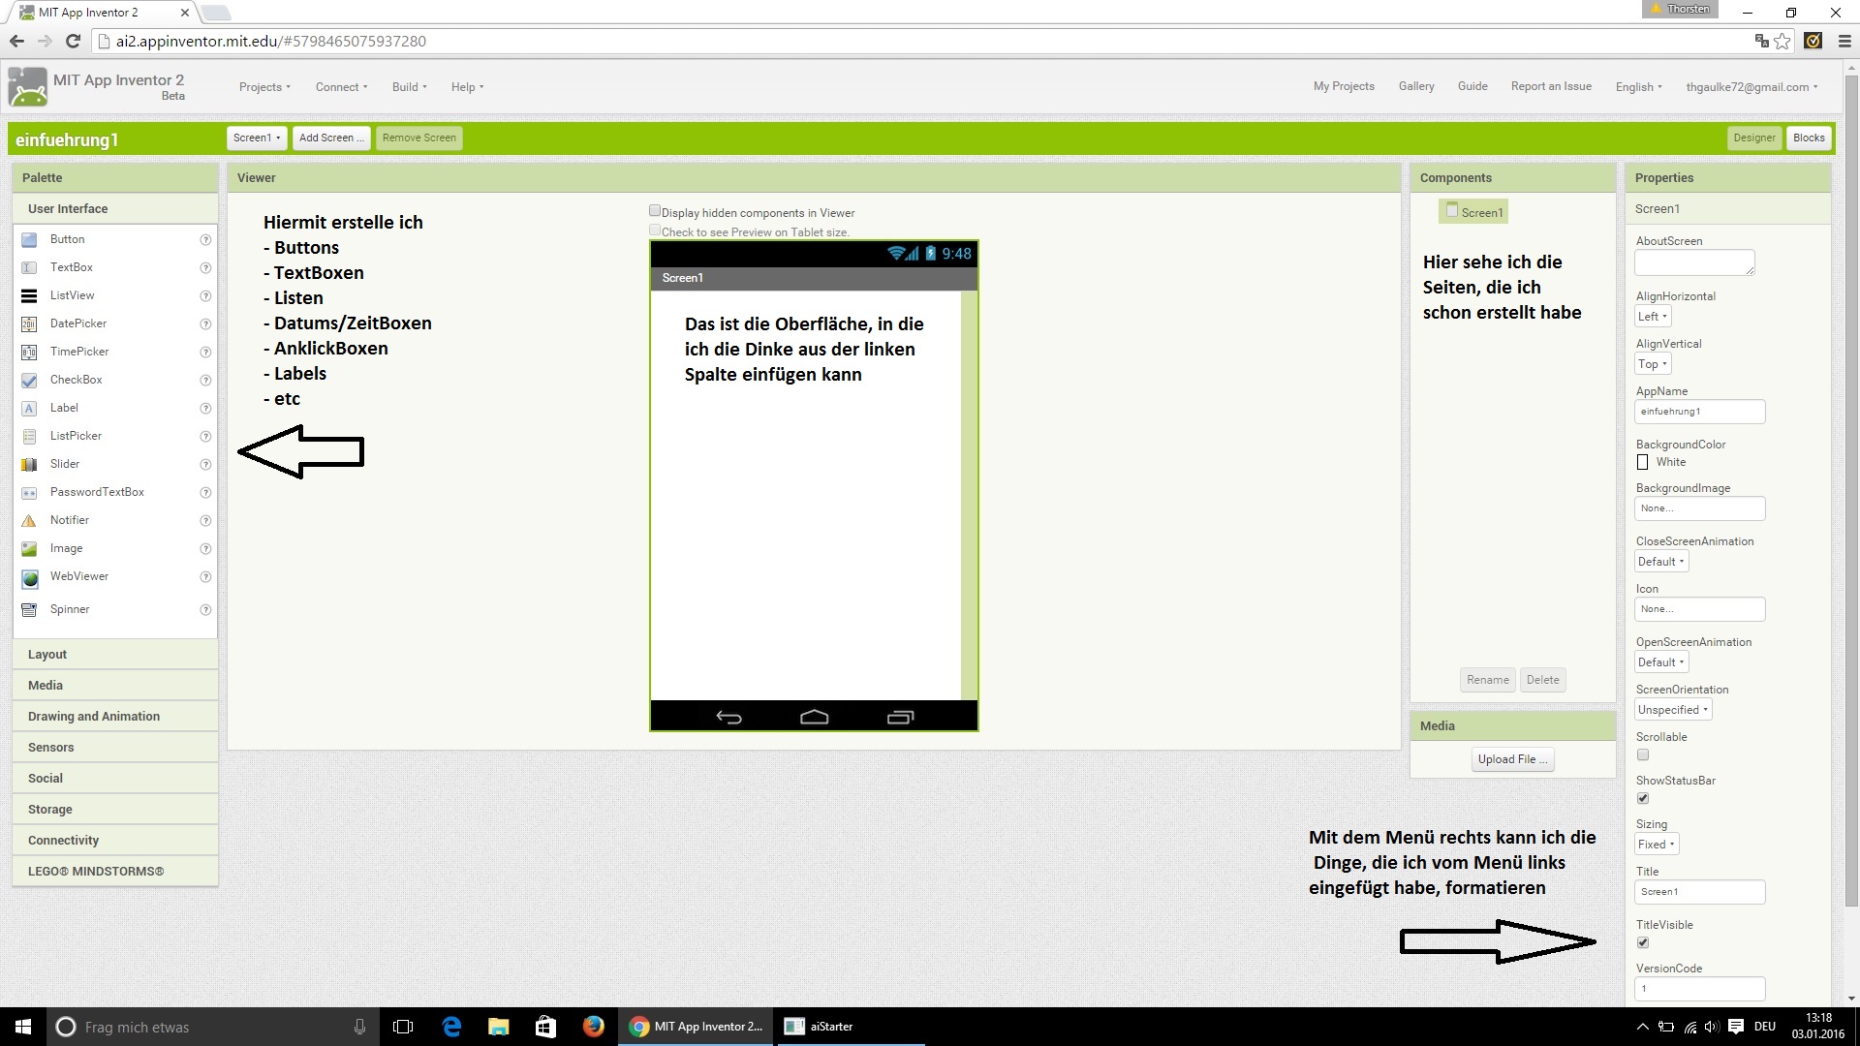Click the Remove Screen button
This screenshot has height=1046, width=1860.
tap(419, 138)
